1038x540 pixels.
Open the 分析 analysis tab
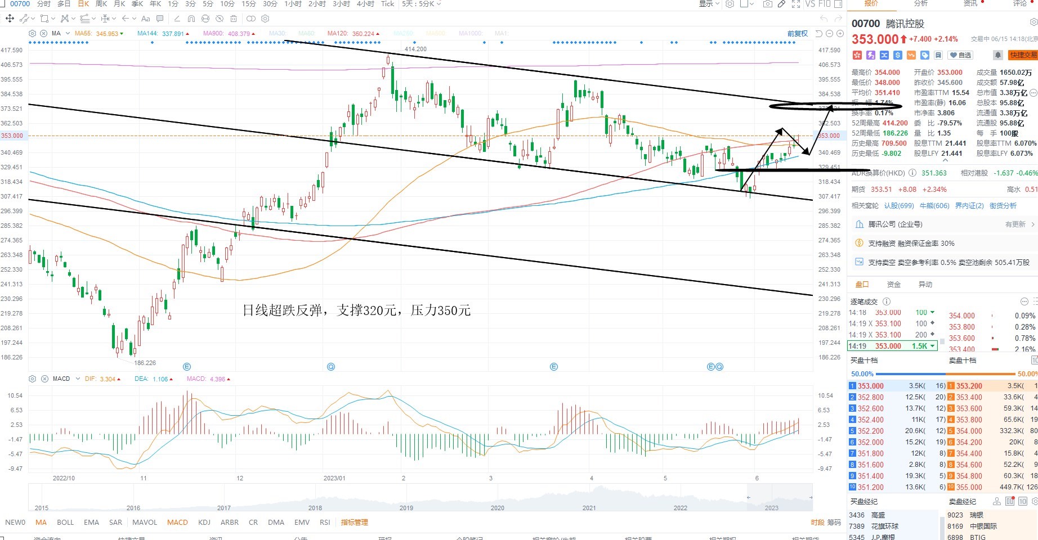pyautogui.click(x=921, y=3)
